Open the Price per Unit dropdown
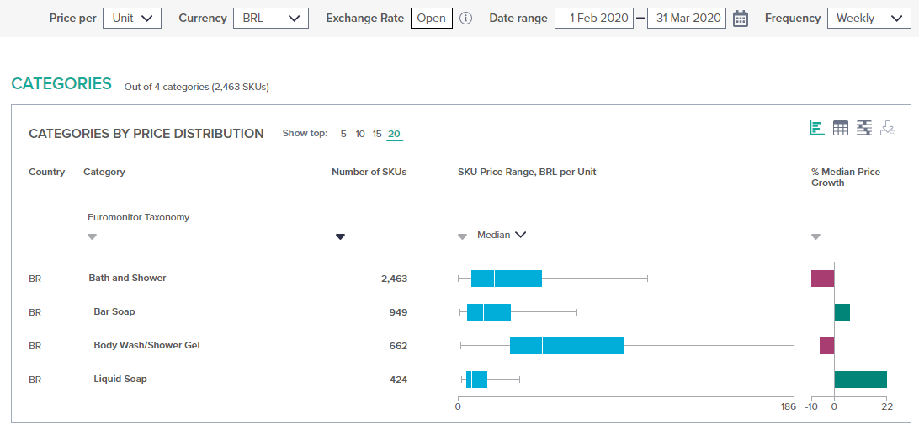Image resolution: width=919 pixels, height=430 pixels. tap(132, 19)
